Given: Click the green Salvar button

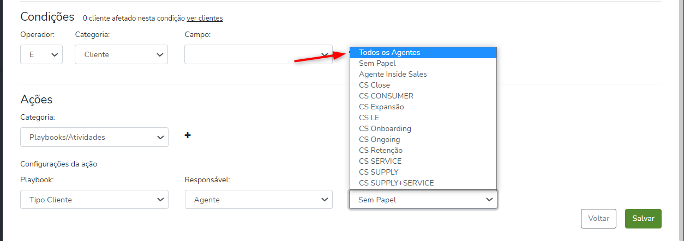Looking at the screenshot, I should click(643, 218).
